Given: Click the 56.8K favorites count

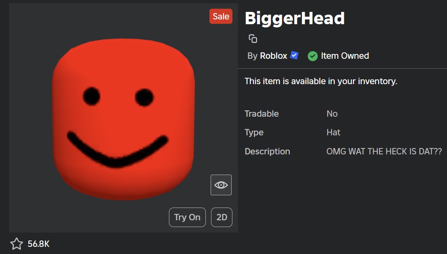Looking at the screenshot, I should point(38,244).
